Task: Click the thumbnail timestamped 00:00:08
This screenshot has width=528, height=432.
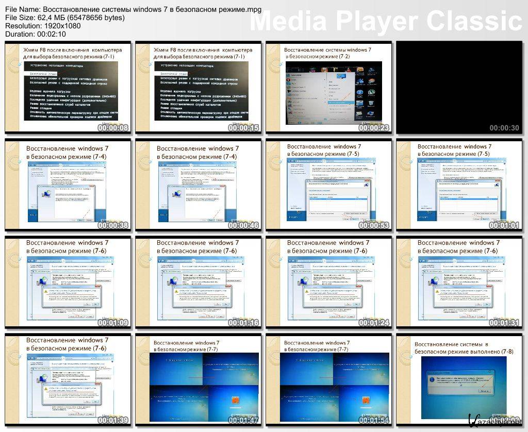Action: [x=68, y=88]
